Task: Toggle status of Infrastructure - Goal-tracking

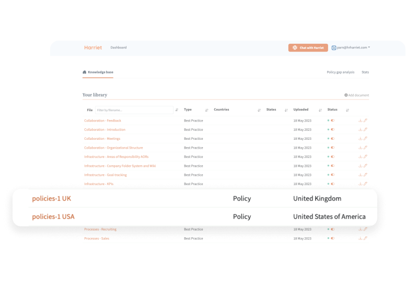Action: 333,175
